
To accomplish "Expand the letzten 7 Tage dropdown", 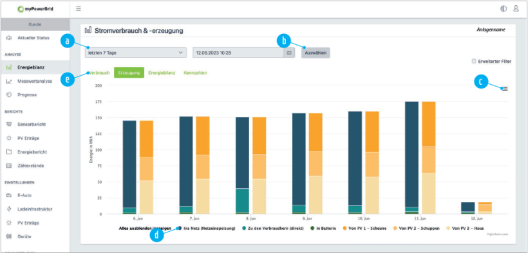I will point(136,53).
